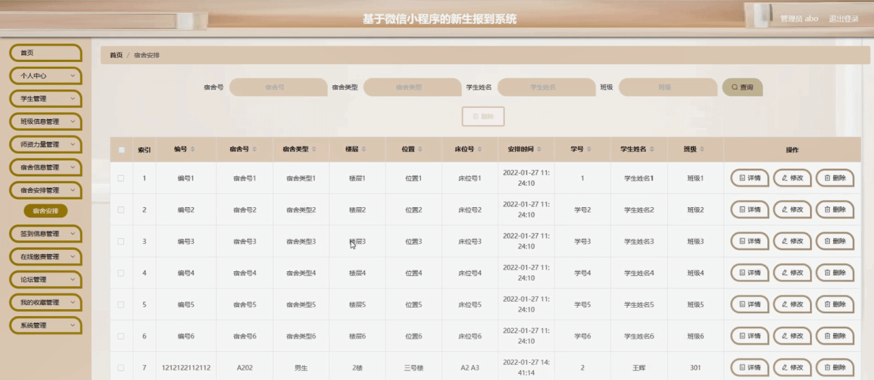Select the 宿舍安排 submenu item
Viewport: 874px width, 380px height.
(x=45, y=211)
